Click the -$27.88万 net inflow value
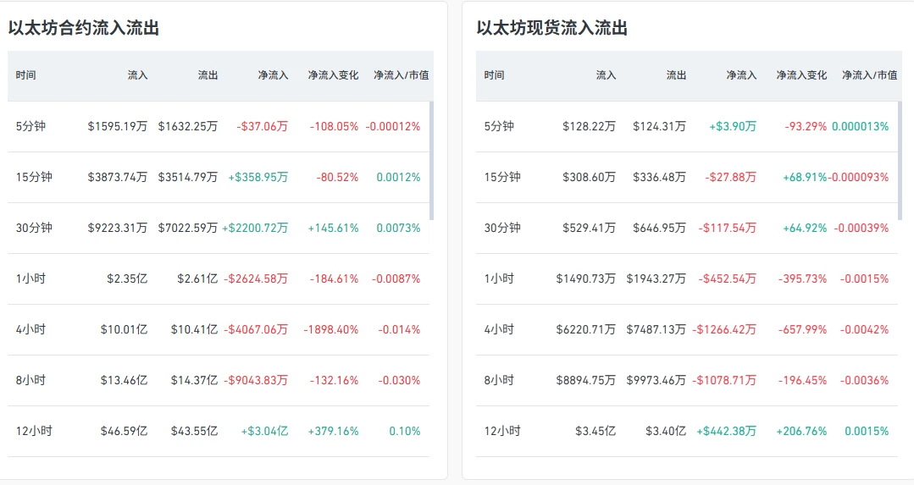 tap(731, 177)
